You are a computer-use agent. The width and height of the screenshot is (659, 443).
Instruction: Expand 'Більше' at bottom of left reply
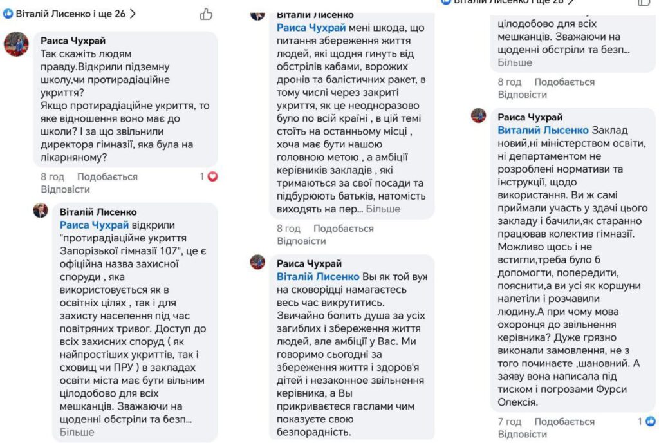click(77, 432)
